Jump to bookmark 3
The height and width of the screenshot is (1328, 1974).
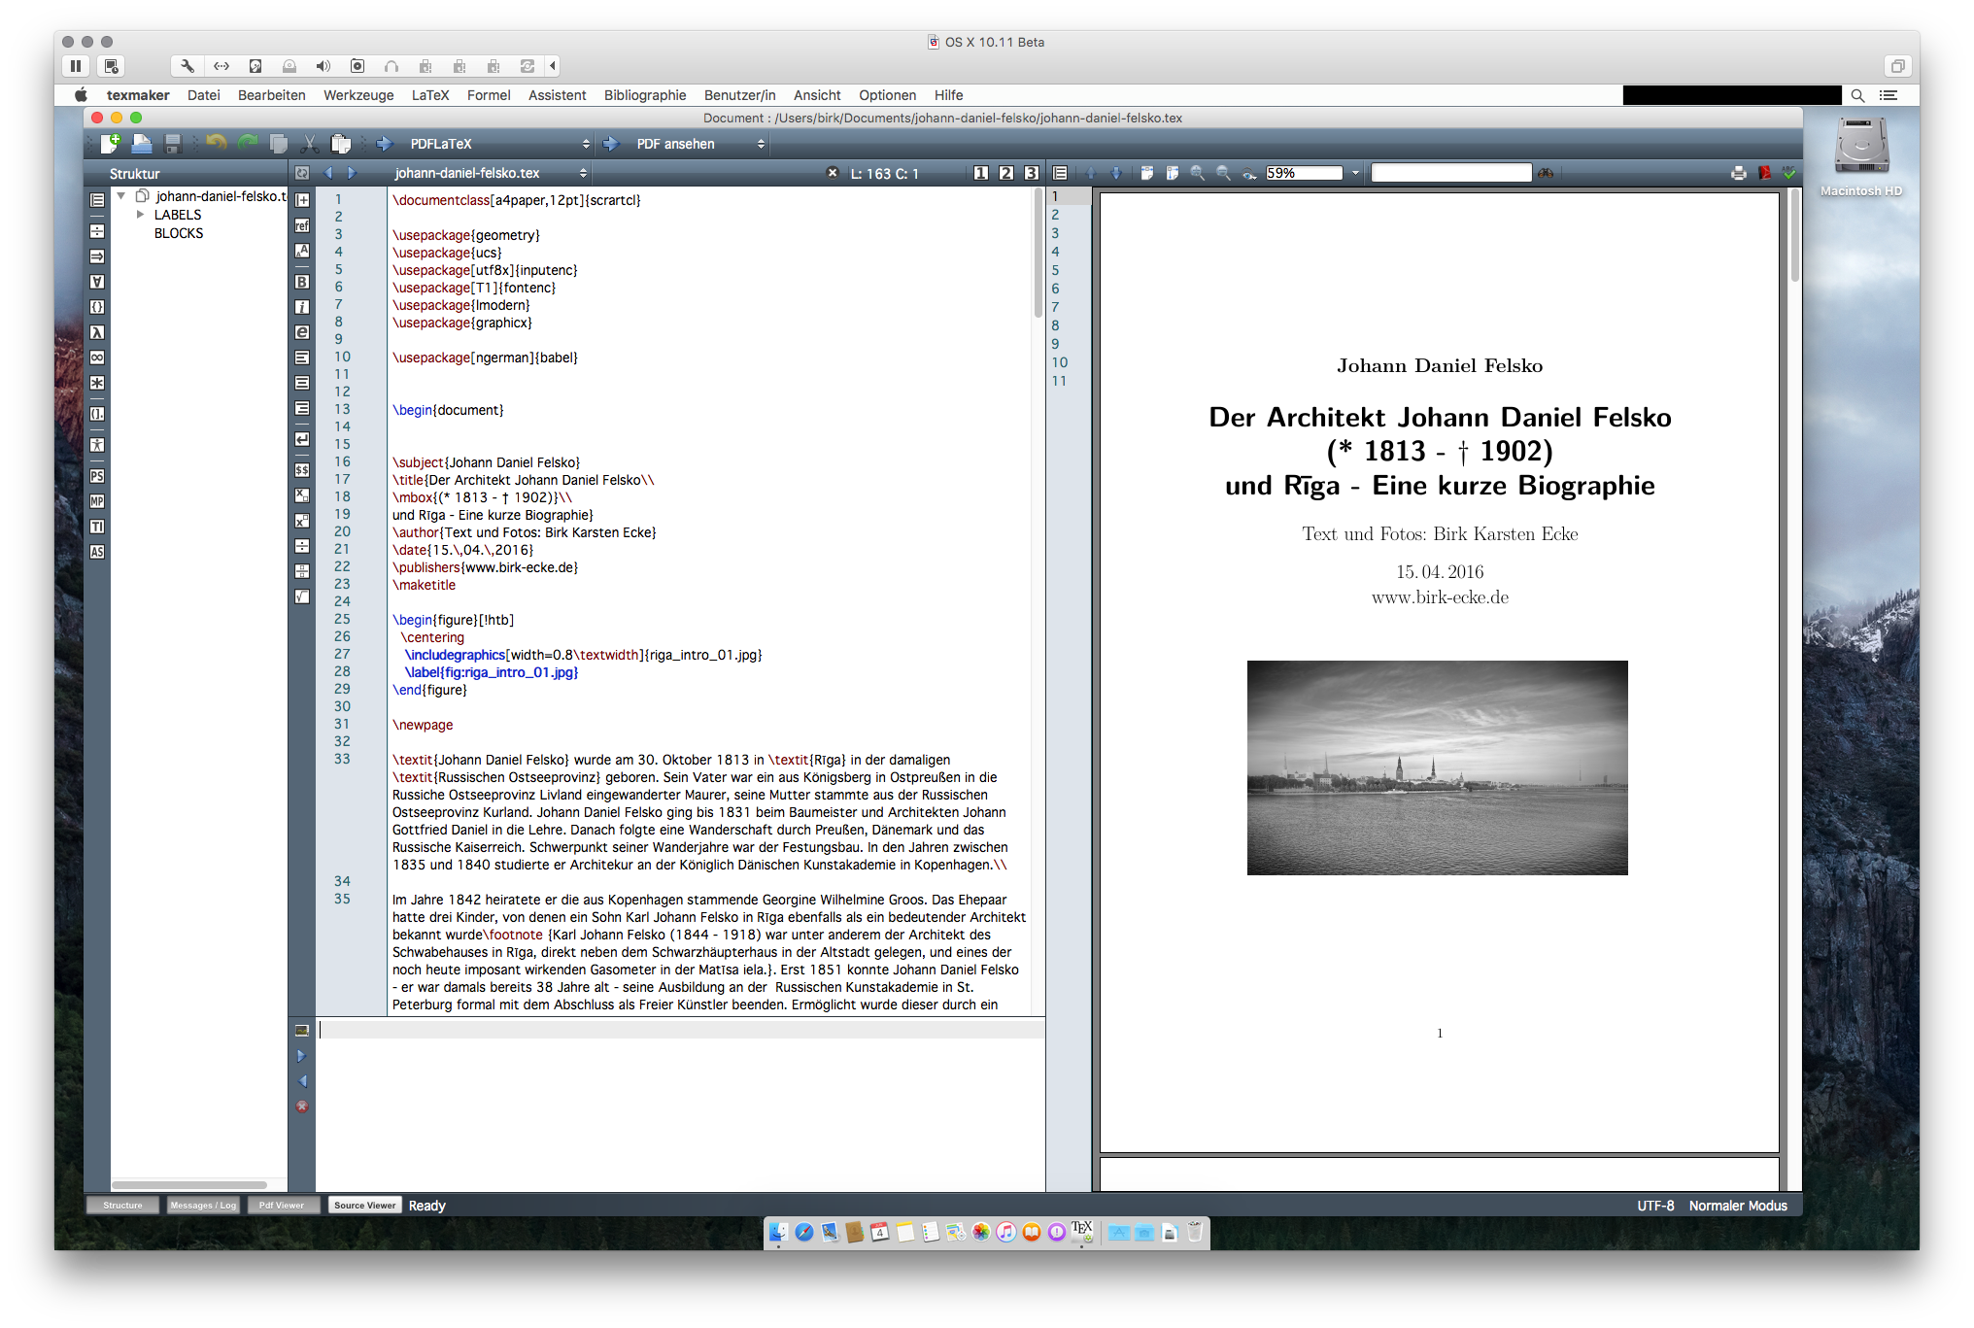pos(1032,173)
